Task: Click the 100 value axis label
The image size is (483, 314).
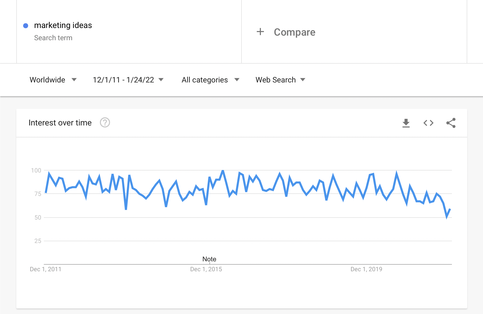Action: 36,170
